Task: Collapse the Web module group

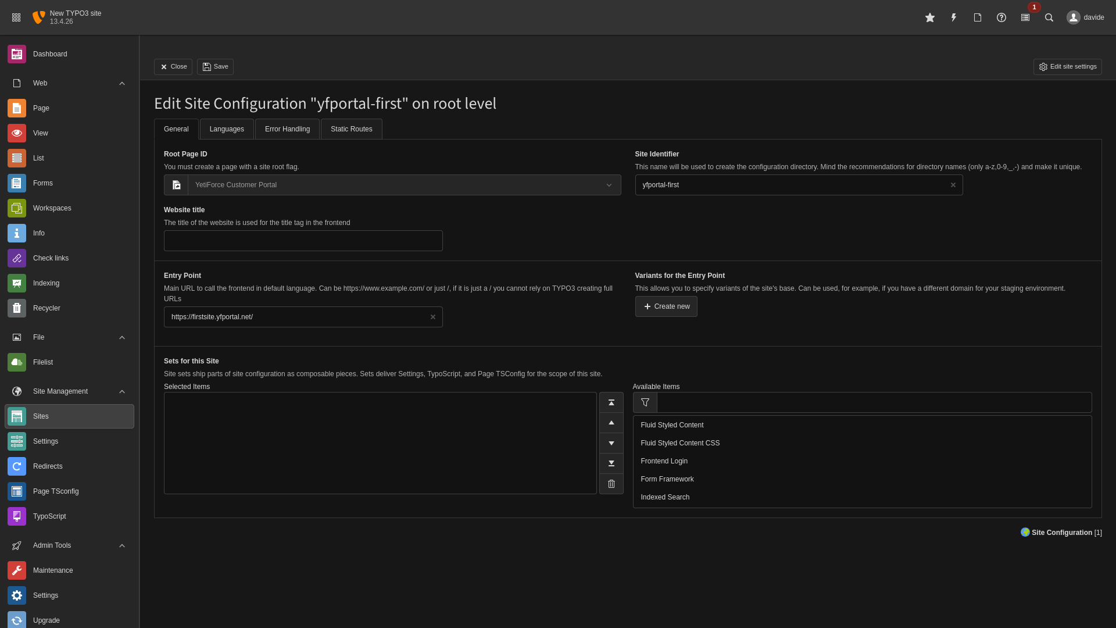Action: (122, 83)
